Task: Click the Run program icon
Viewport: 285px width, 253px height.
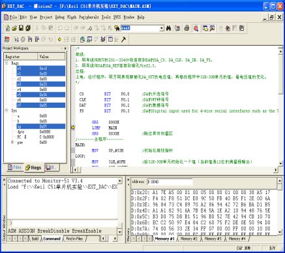Action: click(x=16, y=39)
